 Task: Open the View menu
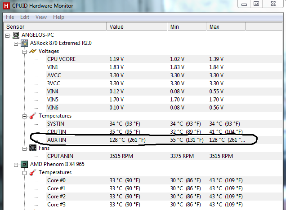pos(41,17)
